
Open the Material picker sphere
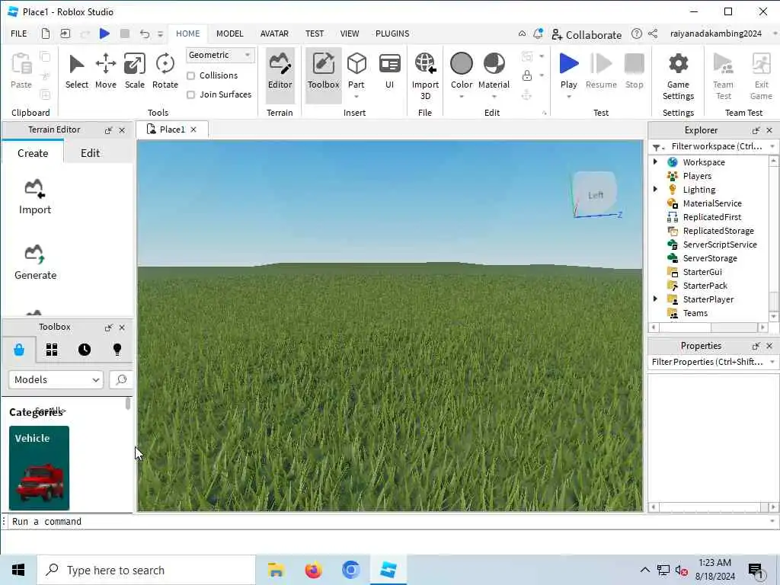(494, 64)
